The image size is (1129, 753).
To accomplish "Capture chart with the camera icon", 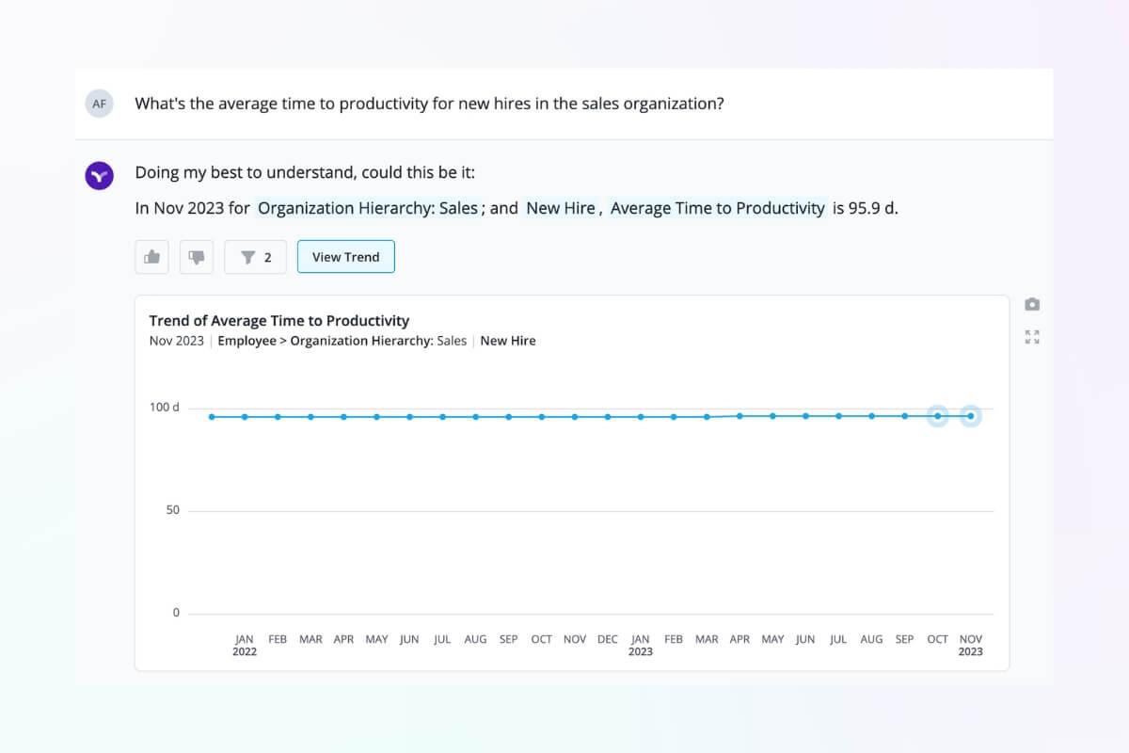I will click(1032, 304).
